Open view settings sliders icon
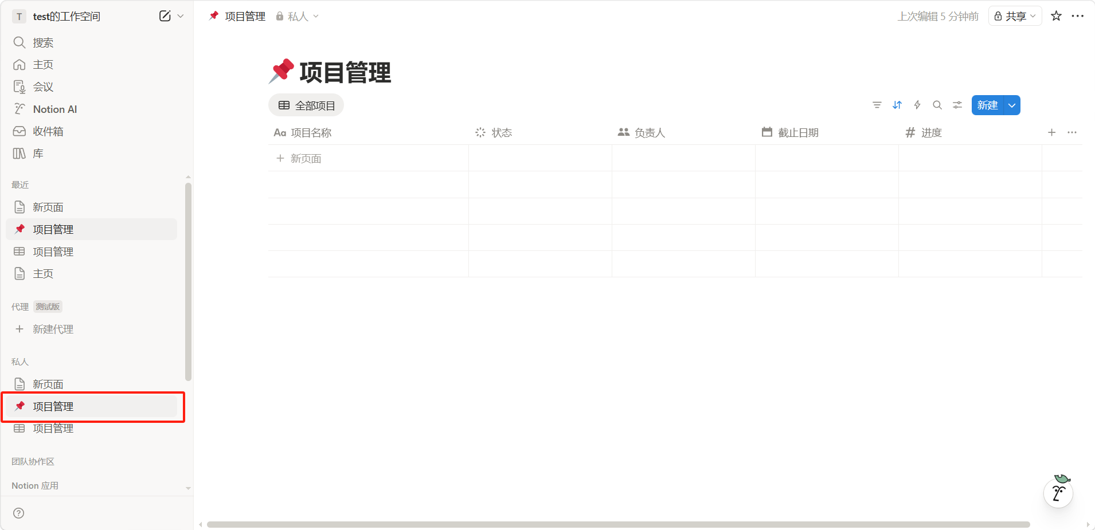 click(957, 105)
